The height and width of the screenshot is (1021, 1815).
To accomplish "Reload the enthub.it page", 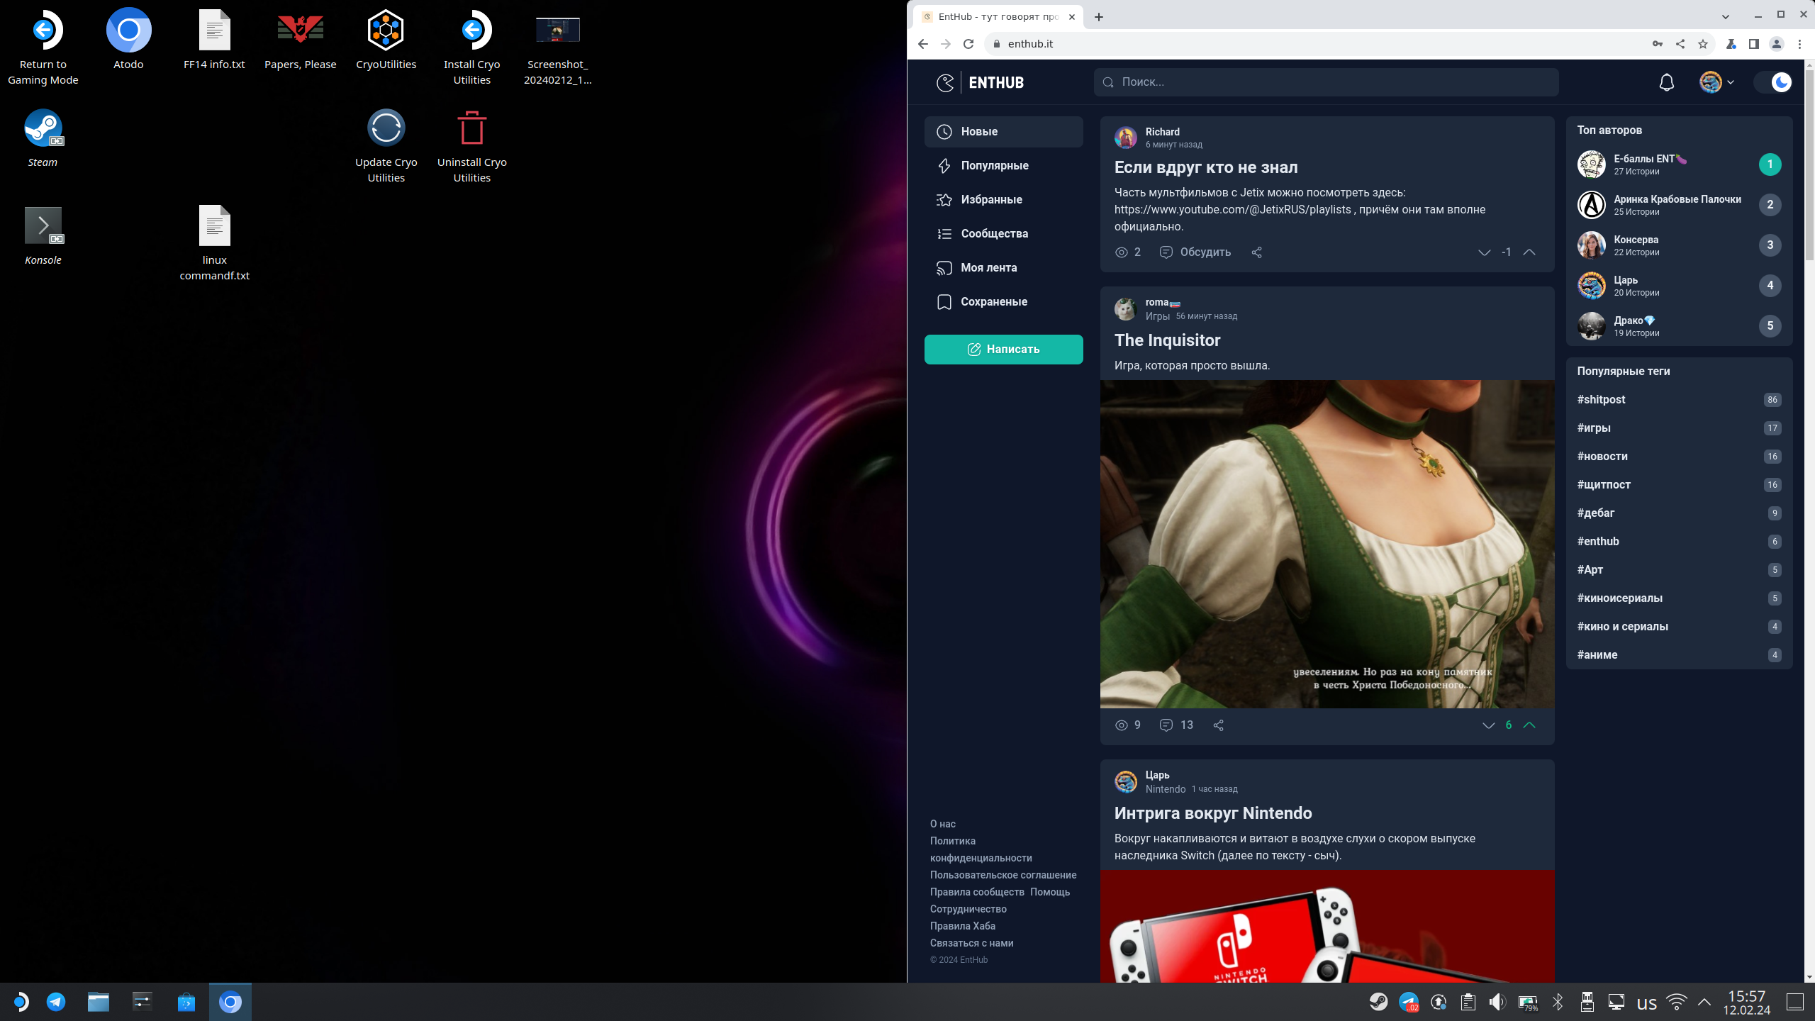I will pos(968,44).
